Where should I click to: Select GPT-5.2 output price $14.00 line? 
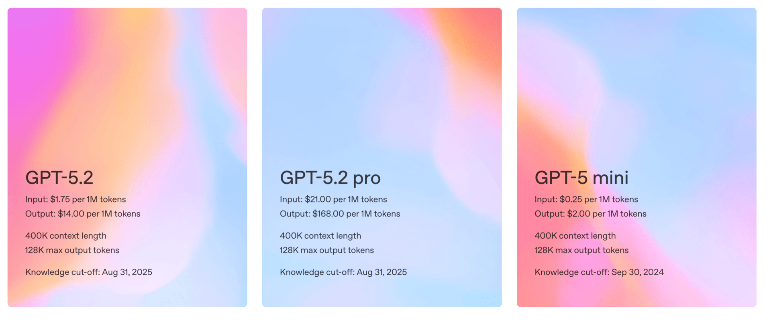pyautogui.click(x=83, y=214)
